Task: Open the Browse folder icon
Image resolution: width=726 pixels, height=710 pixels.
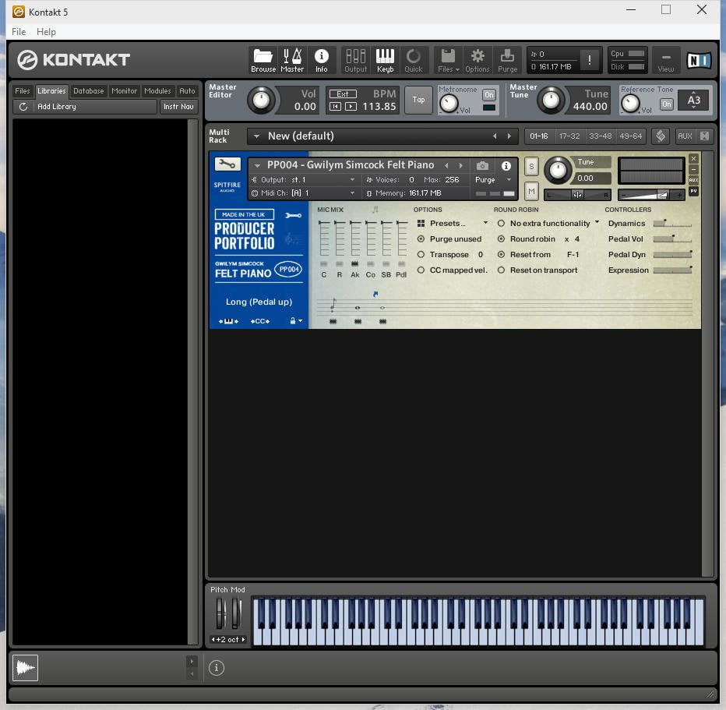Action: [263, 60]
